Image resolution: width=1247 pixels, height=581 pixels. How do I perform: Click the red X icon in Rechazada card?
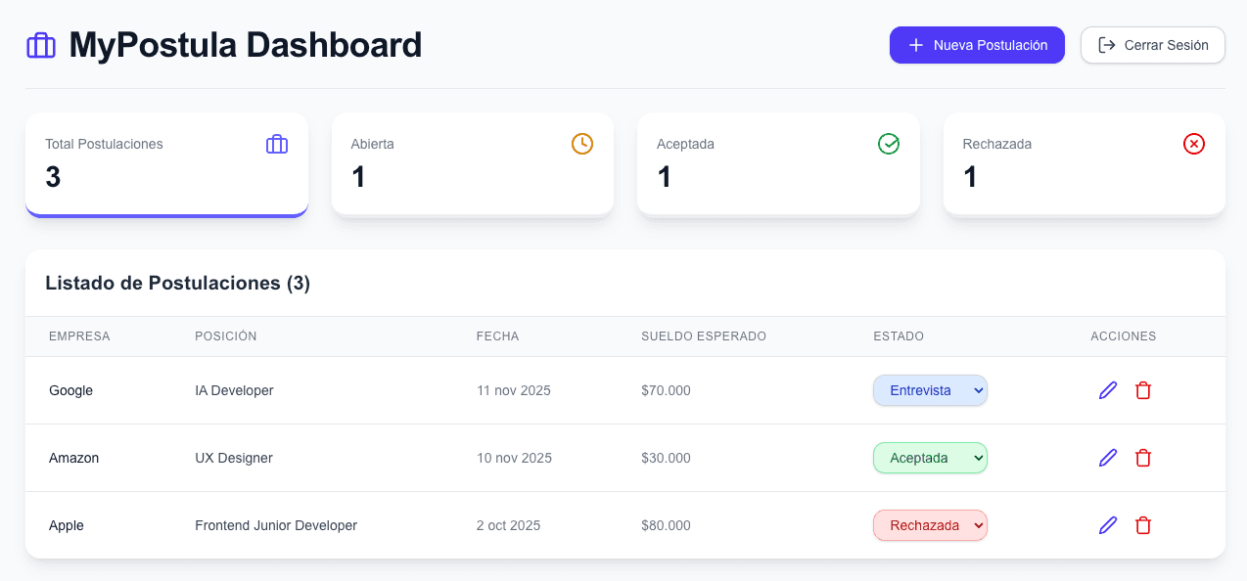1194,144
